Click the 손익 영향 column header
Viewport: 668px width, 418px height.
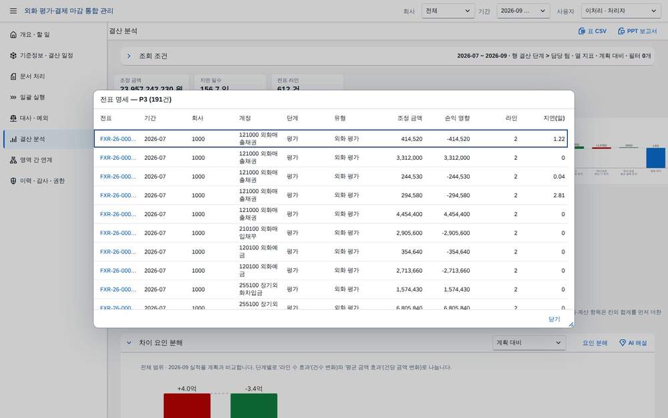pos(457,118)
